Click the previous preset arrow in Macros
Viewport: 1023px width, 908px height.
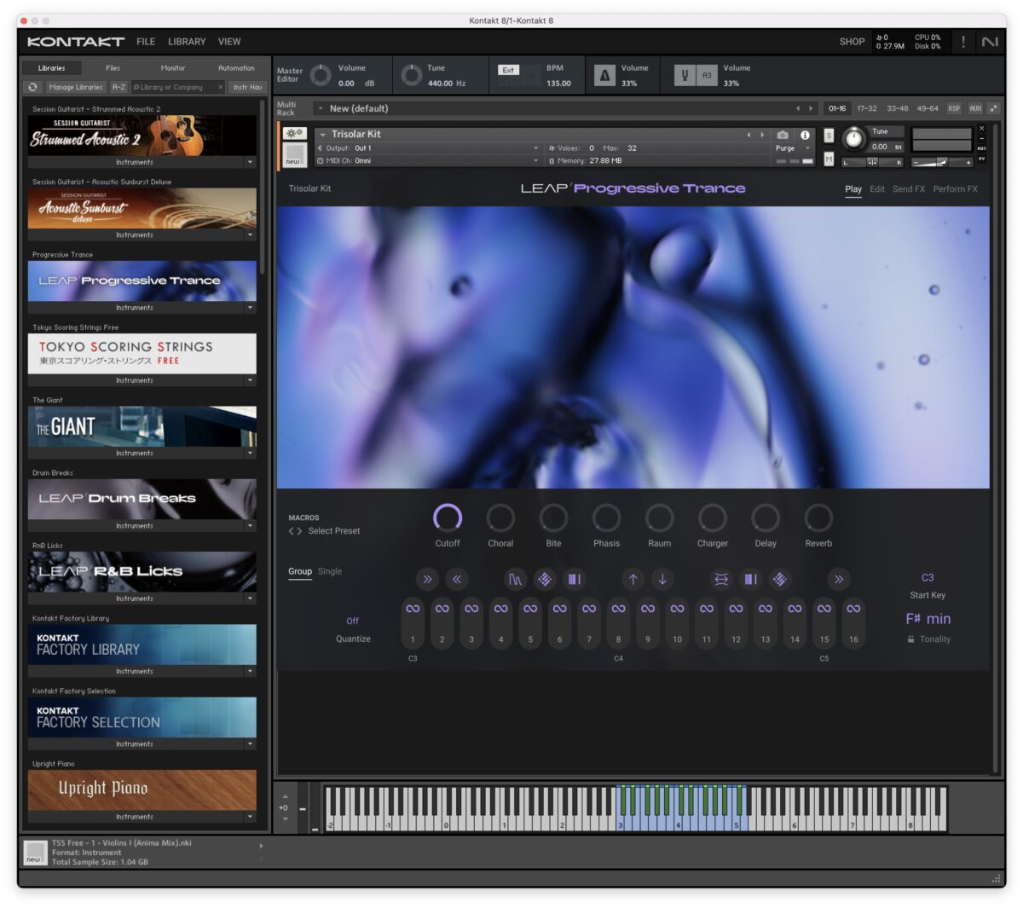coord(291,531)
